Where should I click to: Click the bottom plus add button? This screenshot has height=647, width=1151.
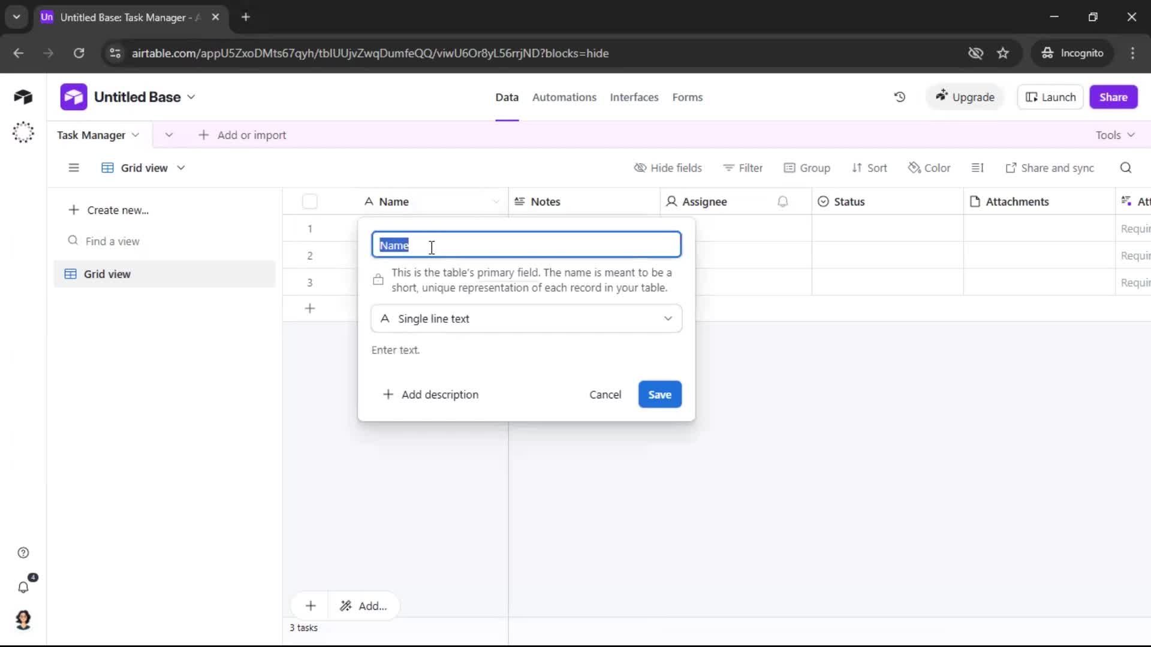(310, 606)
